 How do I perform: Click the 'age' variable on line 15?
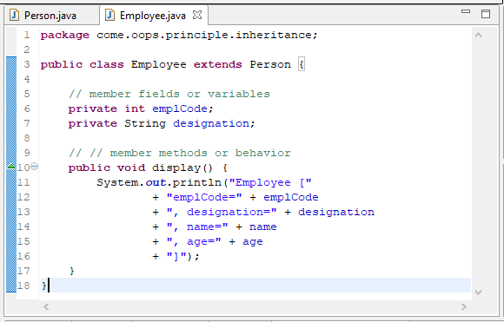tap(253, 242)
